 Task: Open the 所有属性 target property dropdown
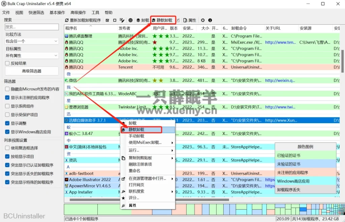click(32, 56)
